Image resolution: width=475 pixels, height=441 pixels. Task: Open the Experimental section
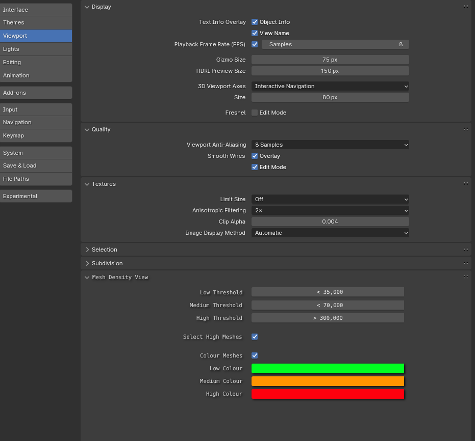point(36,196)
